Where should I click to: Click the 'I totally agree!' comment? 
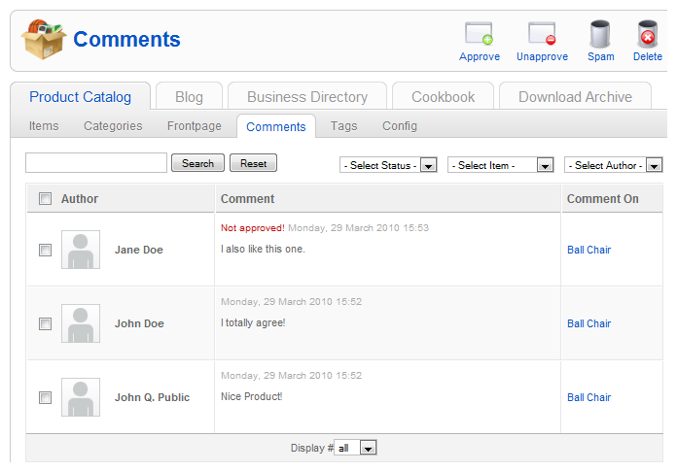[x=253, y=322]
